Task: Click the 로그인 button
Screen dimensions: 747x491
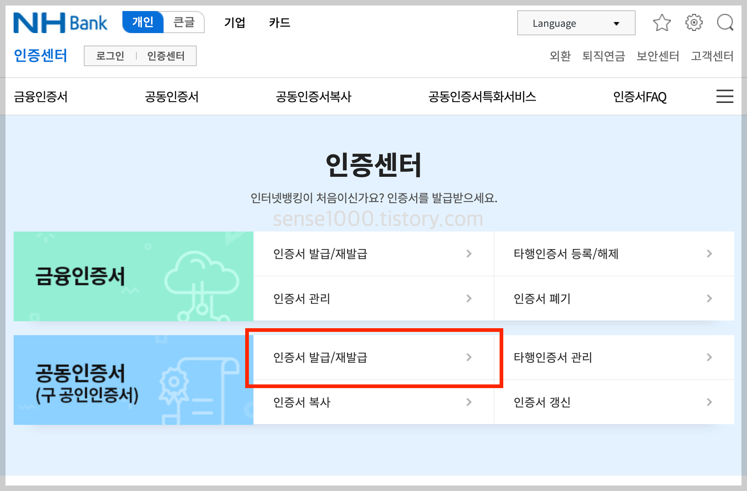Action: coord(110,56)
